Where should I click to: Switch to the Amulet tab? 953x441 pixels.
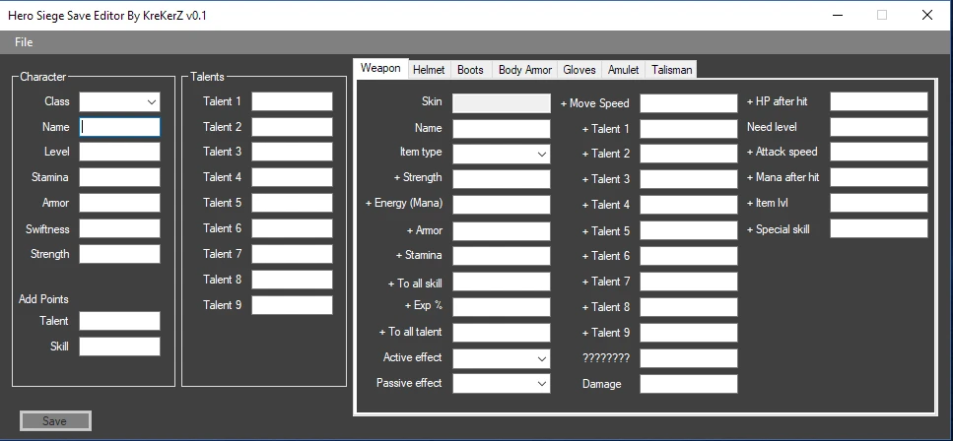[624, 70]
